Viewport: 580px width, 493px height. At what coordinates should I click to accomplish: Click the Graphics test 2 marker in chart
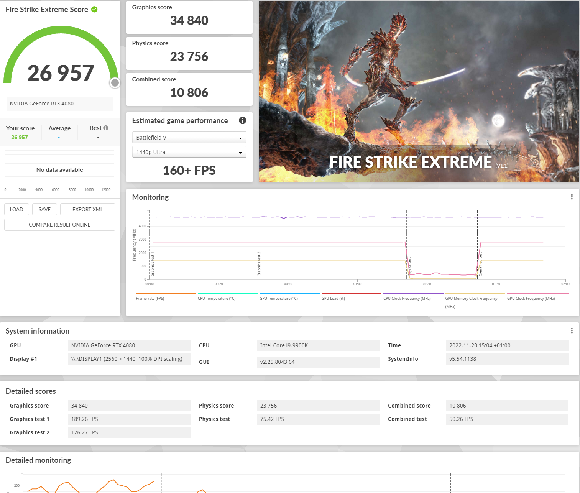(x=259, y=264)
